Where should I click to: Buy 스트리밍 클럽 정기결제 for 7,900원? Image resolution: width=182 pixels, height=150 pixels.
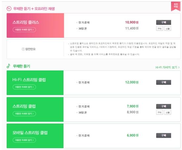coord(163,106)
